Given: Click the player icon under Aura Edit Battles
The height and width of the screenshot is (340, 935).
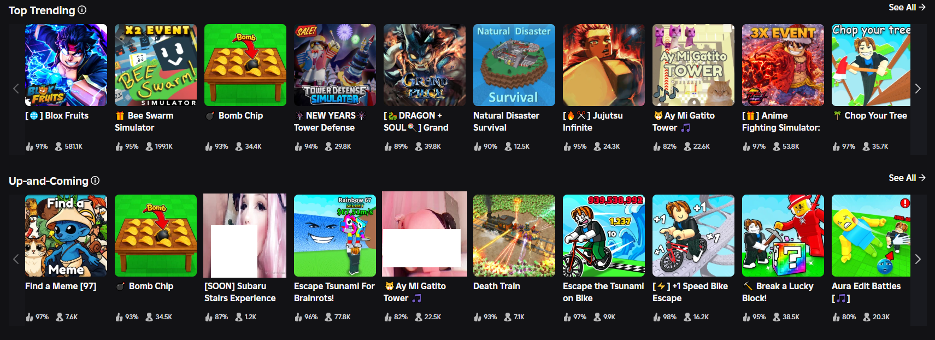Looking at the screenshot, I should tap(867, 317).
